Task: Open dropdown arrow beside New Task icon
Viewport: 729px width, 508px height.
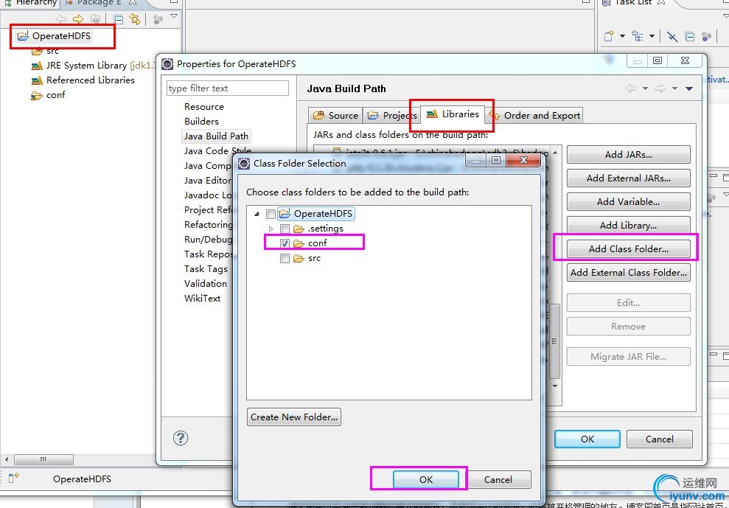Action: 622,36
